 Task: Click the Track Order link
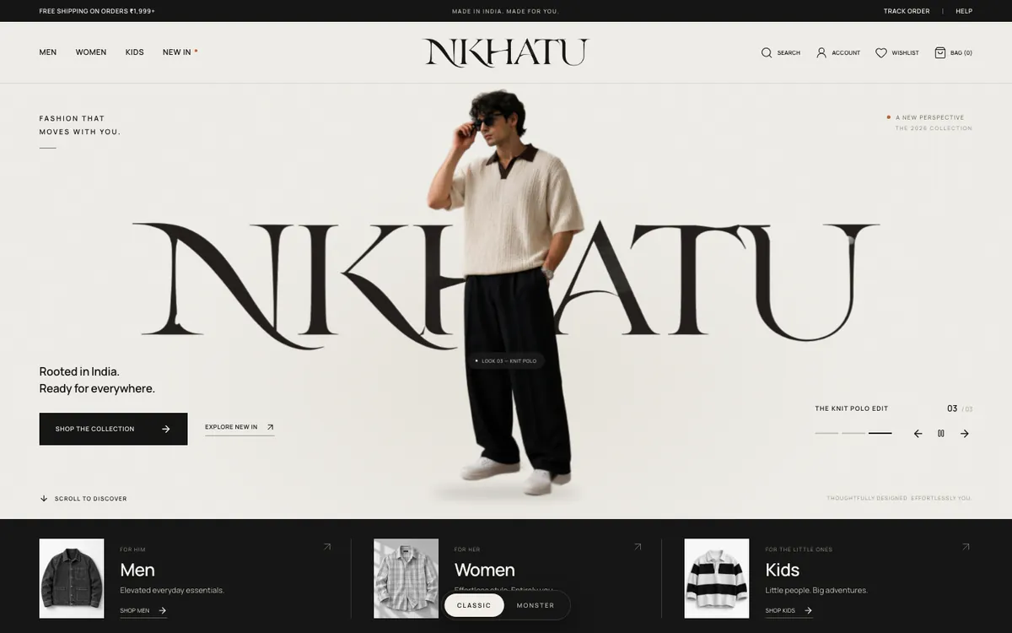click(x=907, y=11)
